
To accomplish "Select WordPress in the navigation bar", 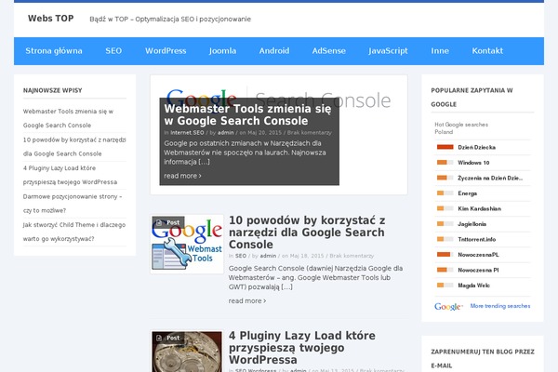I will click(x=166, y=51).
